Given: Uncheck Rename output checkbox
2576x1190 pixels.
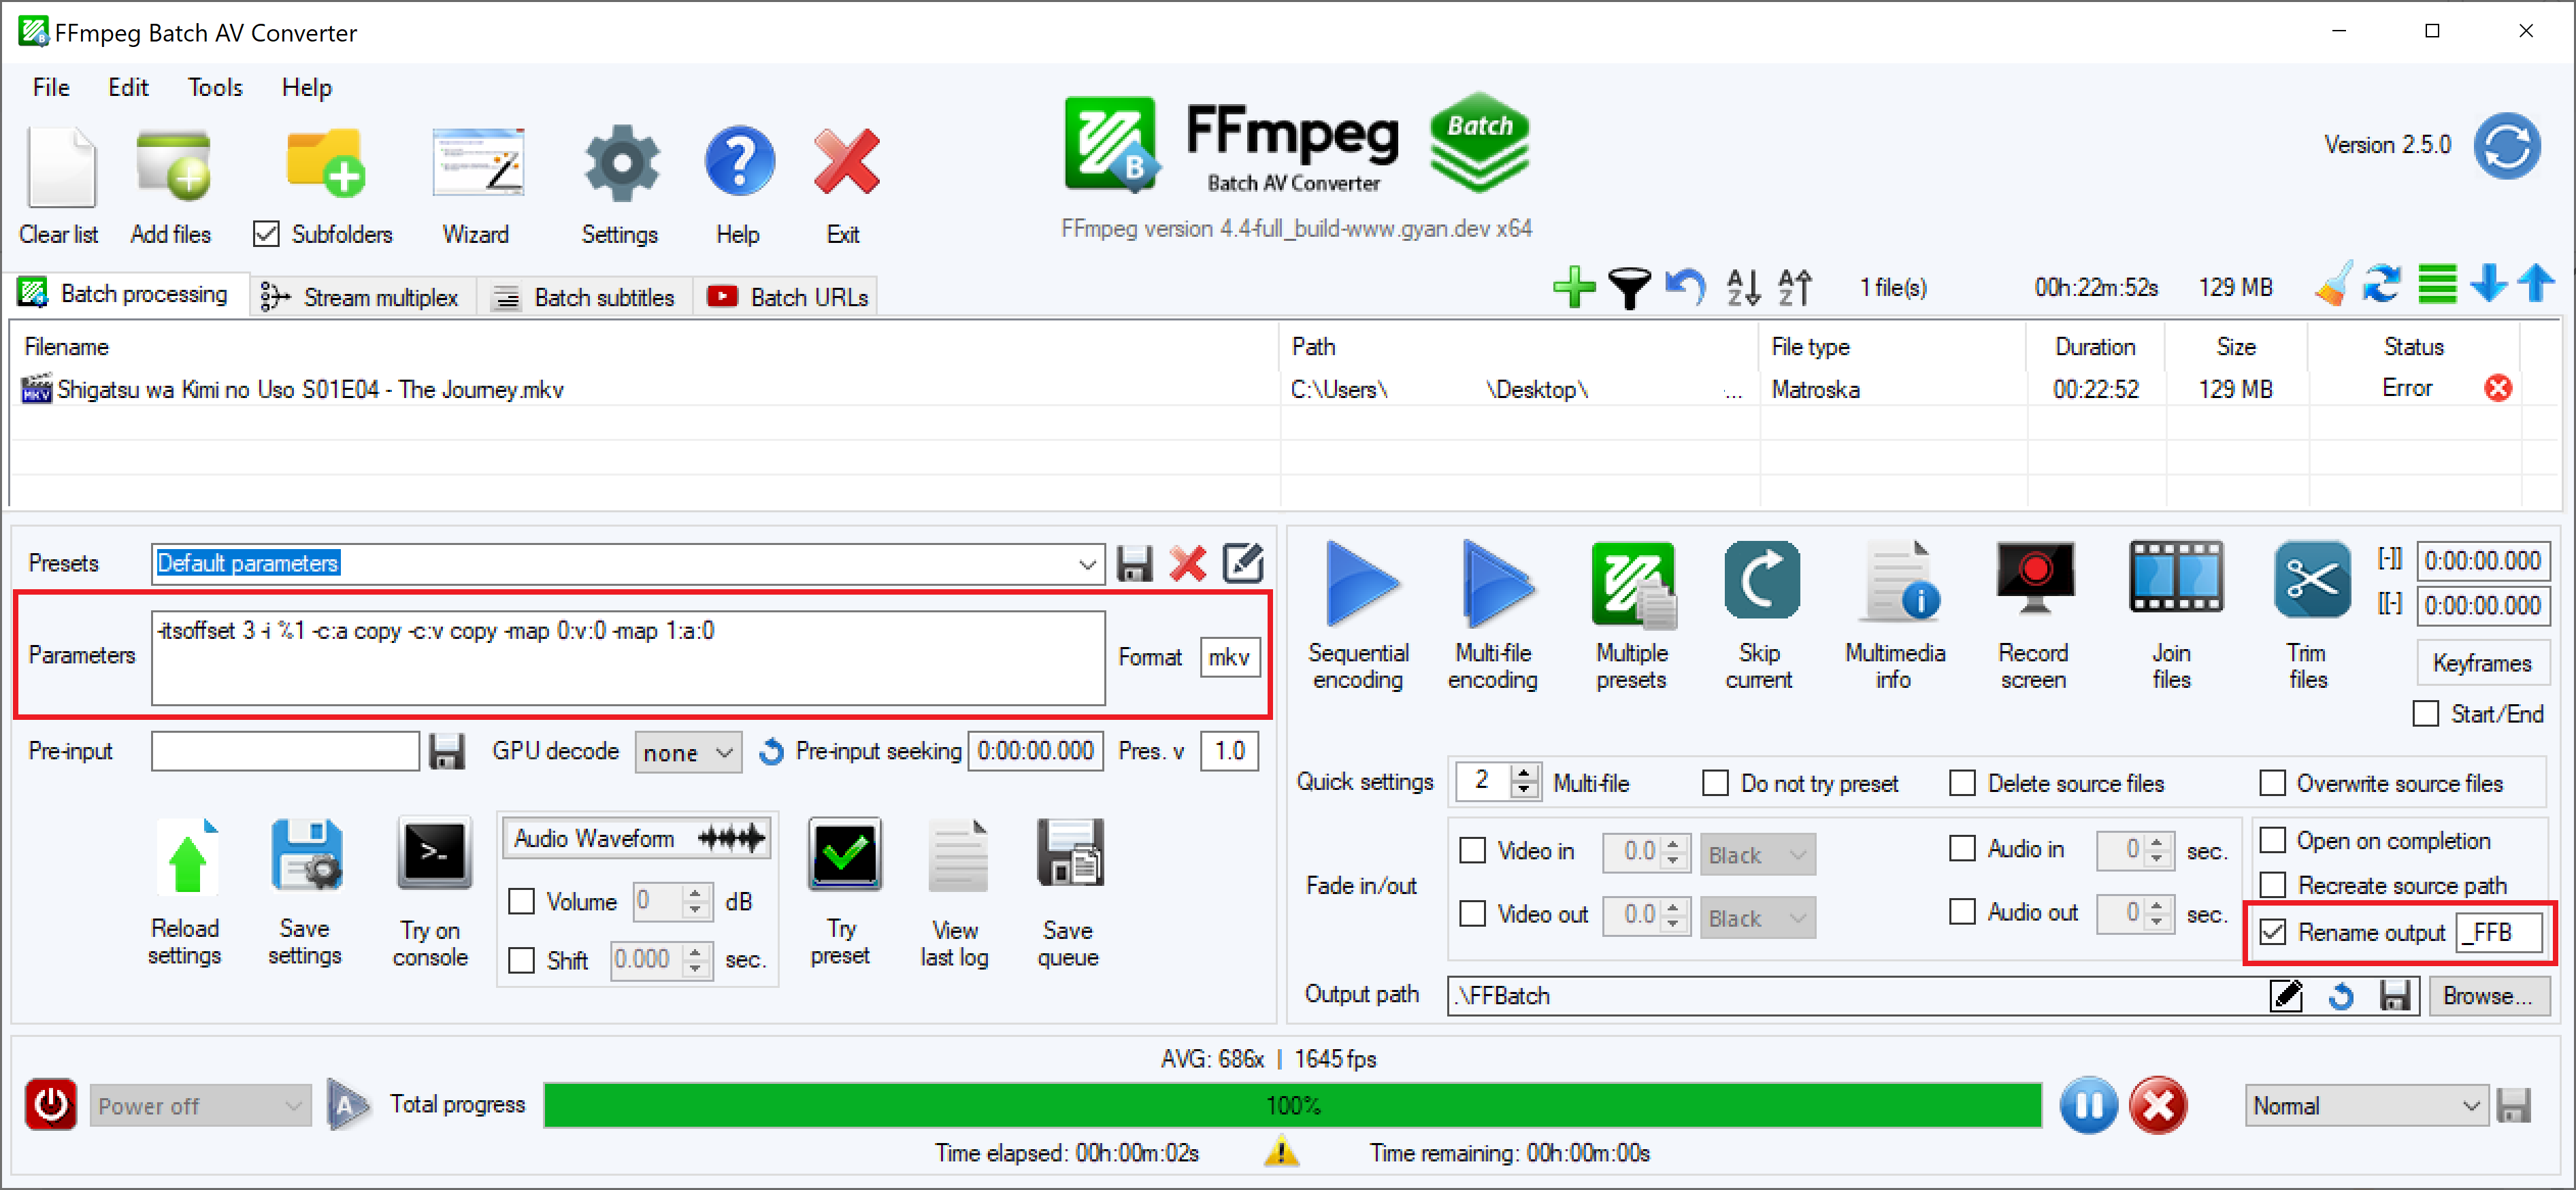Looking at the screenshot, I should tap(2272, 932).
